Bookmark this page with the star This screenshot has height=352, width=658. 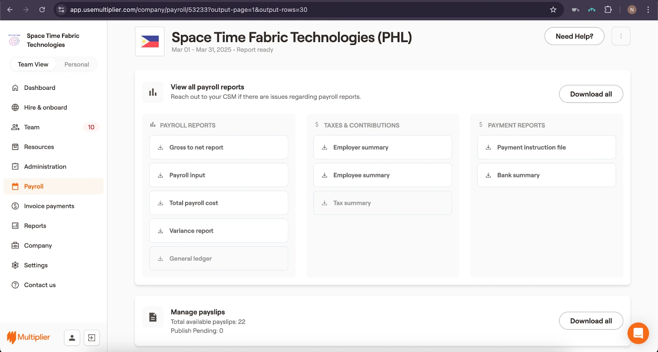click(553, 9)
